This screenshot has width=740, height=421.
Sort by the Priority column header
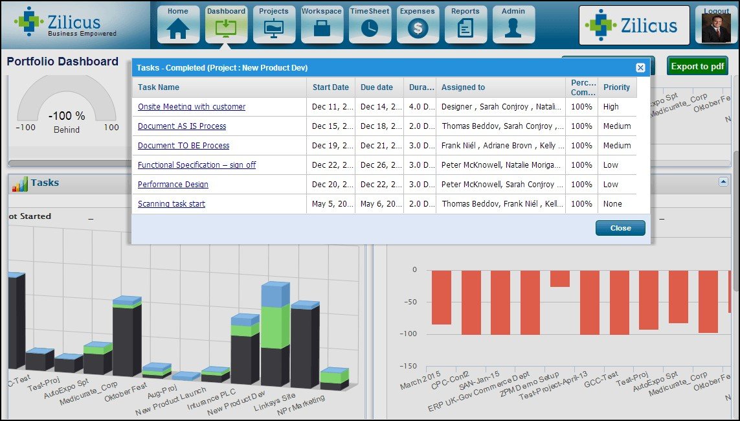(x=617, y=87)
